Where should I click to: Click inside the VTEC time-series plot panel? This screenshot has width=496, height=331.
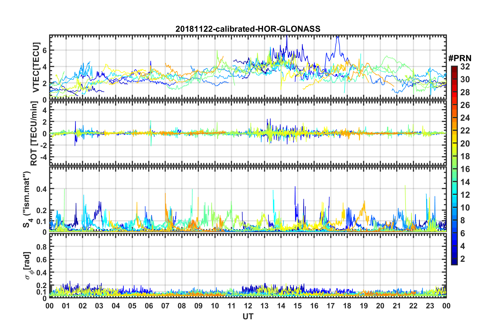(x=248, y=67)
